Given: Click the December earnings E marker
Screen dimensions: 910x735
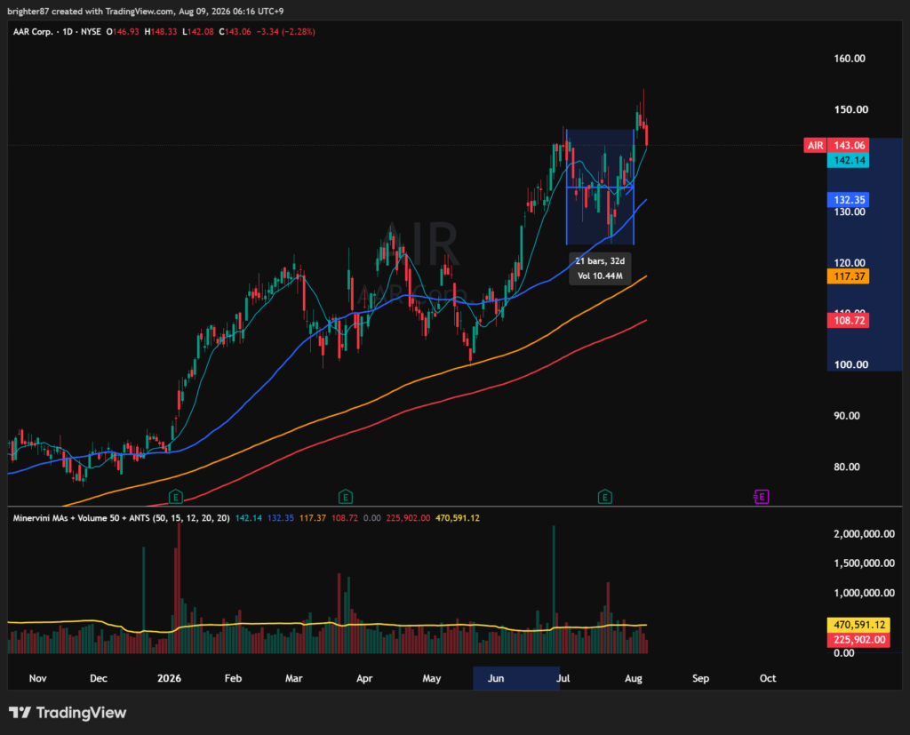Looking at the screenshot, I should [x=175, y=497].
